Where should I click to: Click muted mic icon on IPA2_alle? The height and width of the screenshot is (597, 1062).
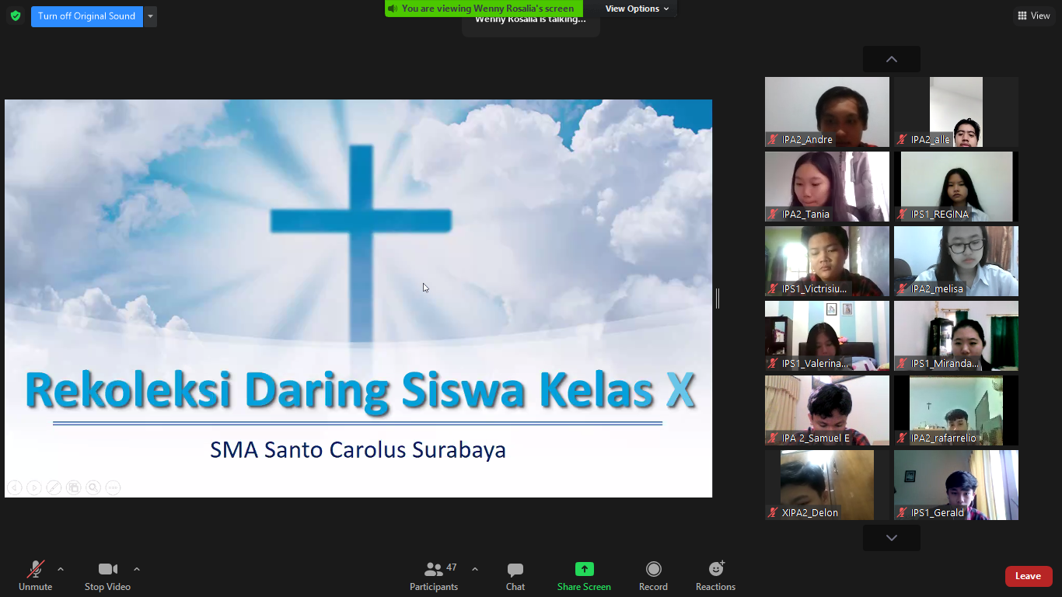(x=903, y=140)
